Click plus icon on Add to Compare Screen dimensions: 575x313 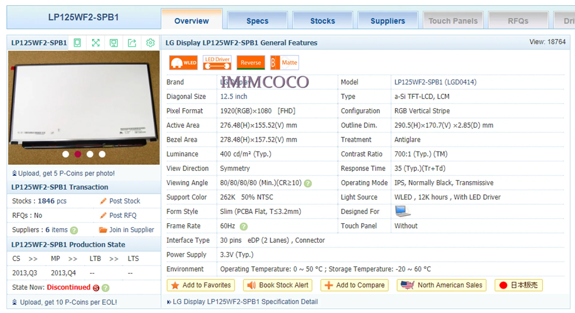pyautogui.click(x=329, y=285)
